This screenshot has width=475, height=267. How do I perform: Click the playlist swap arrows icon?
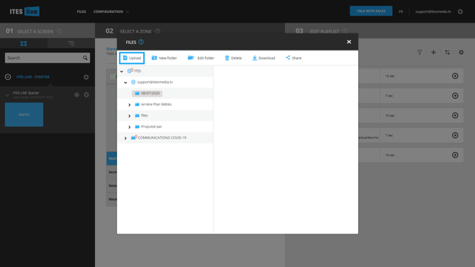(447, 53)
